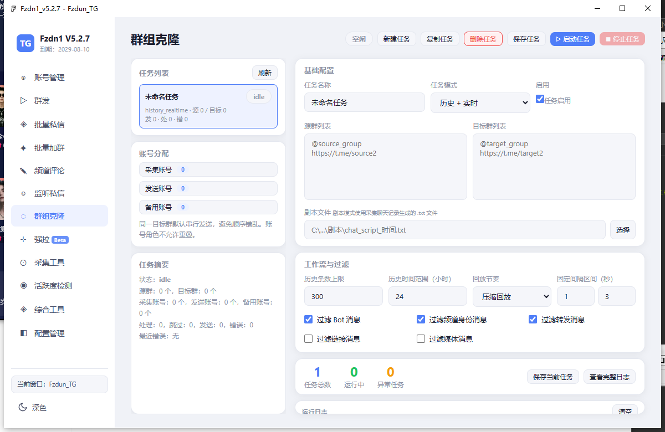Viewport: 665px width, 432px height.
Task: Click the 频道评论 pencil icon
Action: point(23,171)
